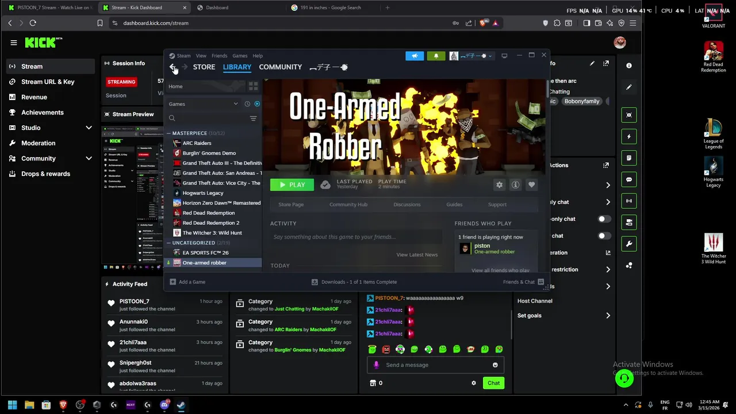Click the chat bubble icon in Kick sidebar
The width and height of the screenshot is (736, 414).
coord(629,179)
